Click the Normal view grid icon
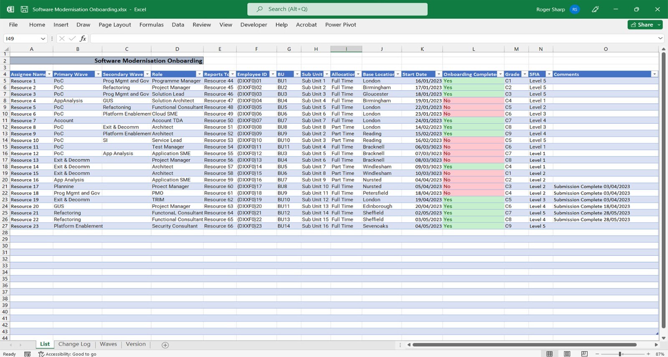Viewport: 668px width, 357px height. (x=549, y=354)
